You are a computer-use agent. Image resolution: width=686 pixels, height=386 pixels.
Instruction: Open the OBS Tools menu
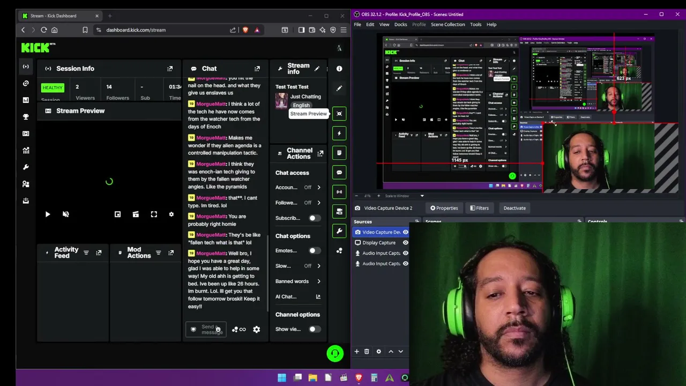pyautogui.click(x=475, y=25)
